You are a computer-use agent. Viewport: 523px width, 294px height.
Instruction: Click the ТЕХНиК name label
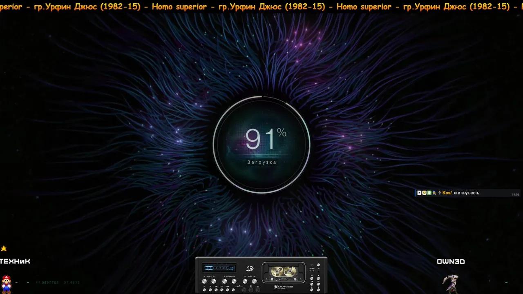[15, 261]
